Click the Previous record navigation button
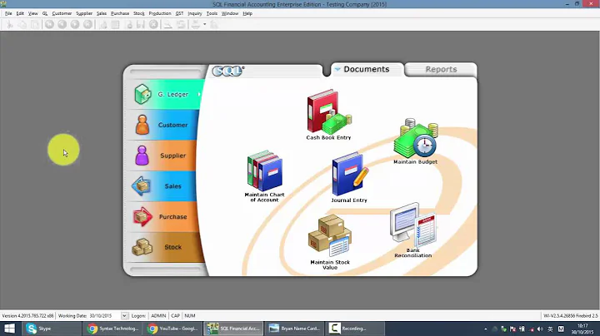 (62, 24)
